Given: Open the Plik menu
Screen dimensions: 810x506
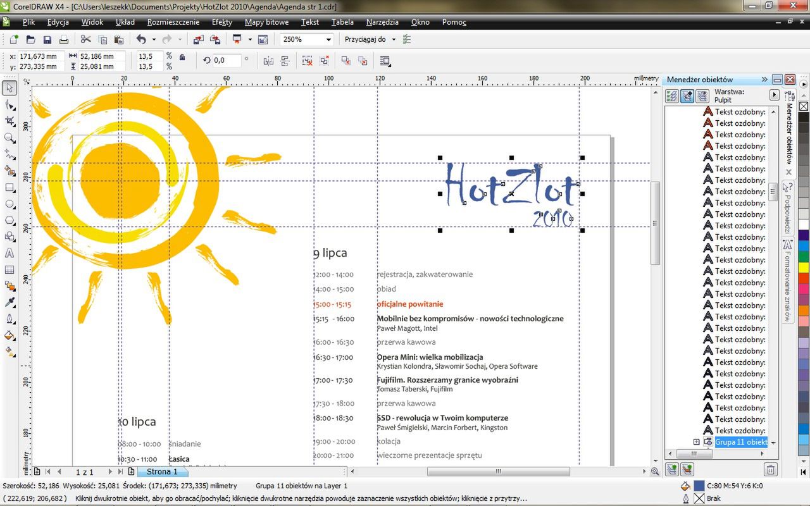Looking at the screenshot, I should (28, 22).
